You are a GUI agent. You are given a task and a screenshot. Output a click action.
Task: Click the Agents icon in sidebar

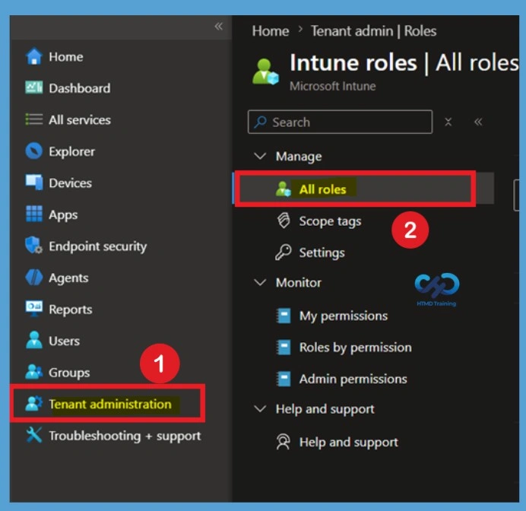34,278
